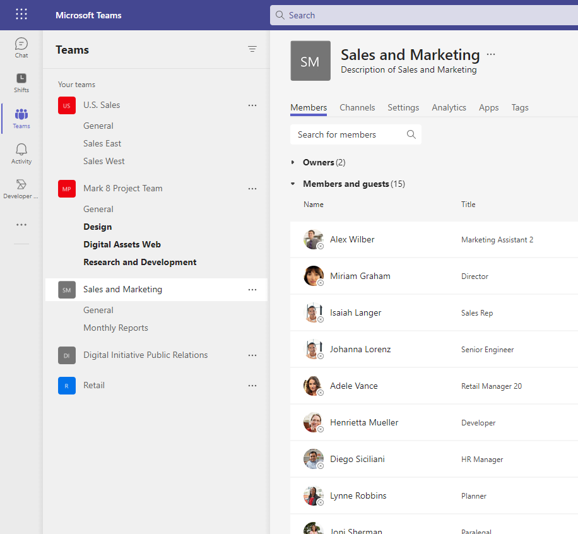Click the Retail Manager 20 title
This screenshot has height=534, width=578.
point(492,386)
